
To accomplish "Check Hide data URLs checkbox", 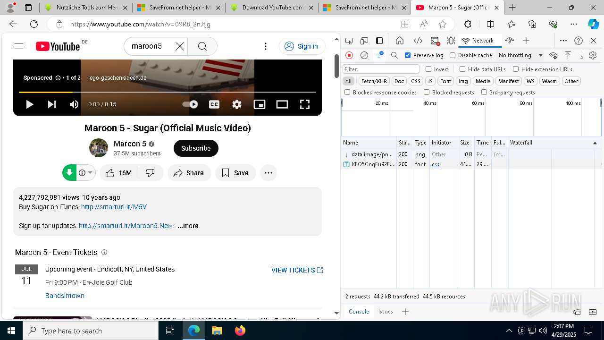I will pos(462,69).
